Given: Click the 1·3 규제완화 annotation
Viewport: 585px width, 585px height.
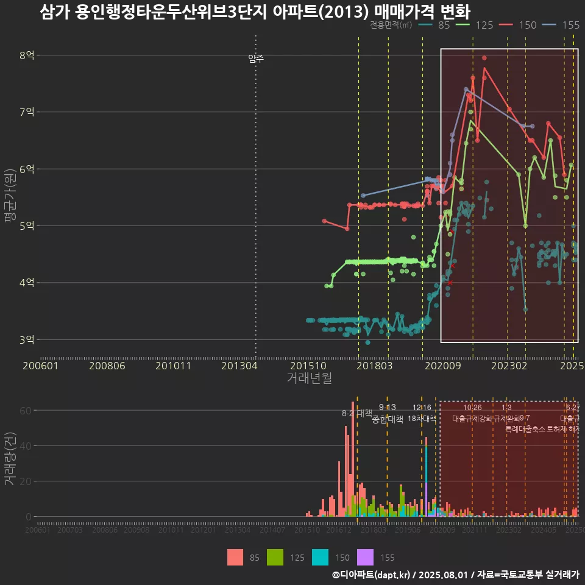Looking at the screenshot, I should click(x=506, y=413).
